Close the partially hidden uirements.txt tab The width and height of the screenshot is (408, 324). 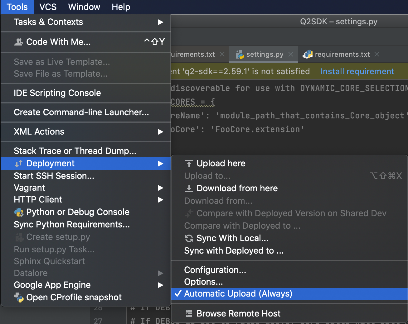222,54
